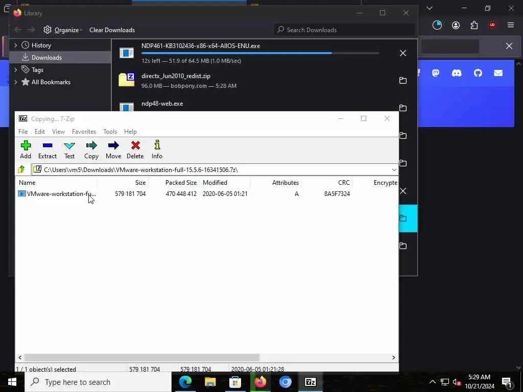523x392 pixels.
Task: Click the CRC value 8A5F7324
Action: [337, 193]
